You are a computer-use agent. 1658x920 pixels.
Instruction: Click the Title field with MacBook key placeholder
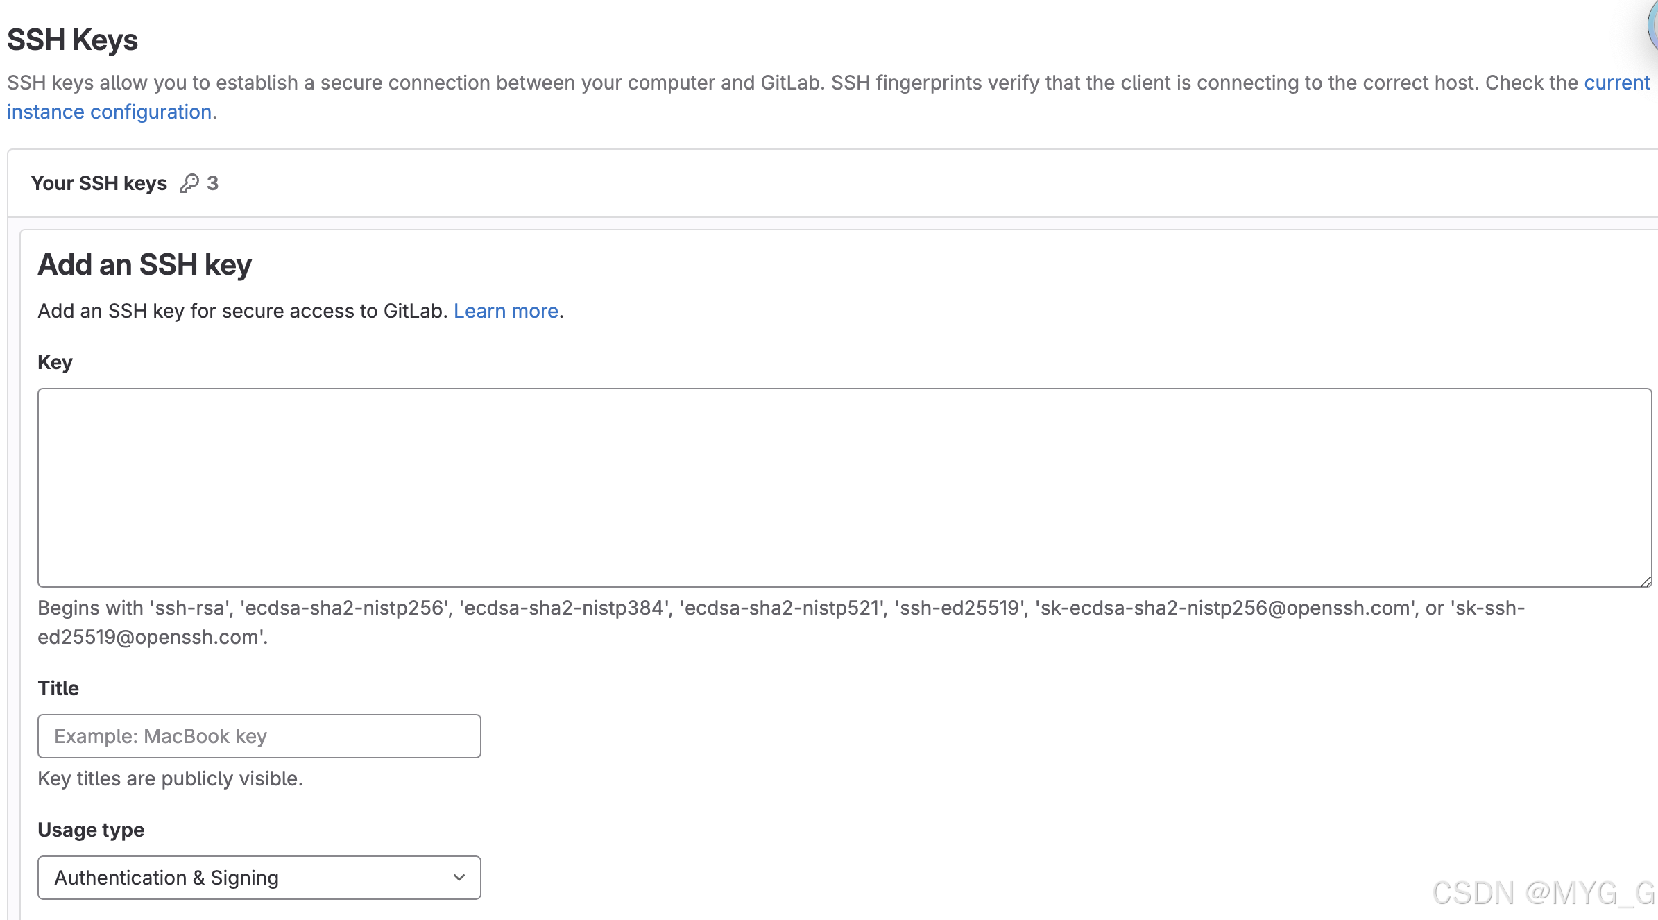click(259, 736)
